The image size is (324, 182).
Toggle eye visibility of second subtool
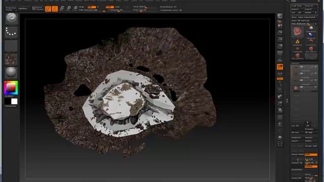315,74
